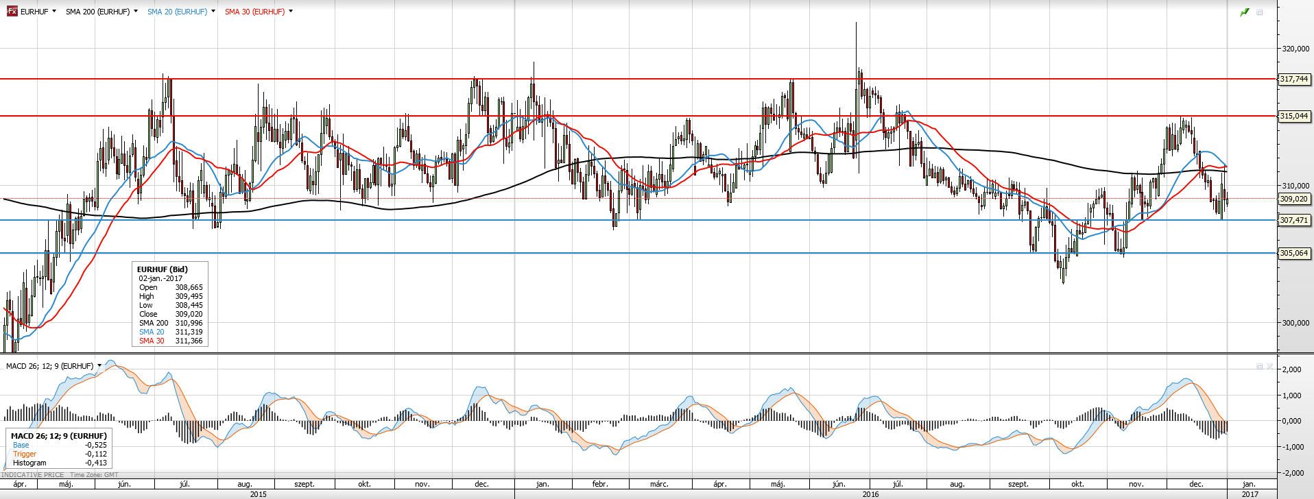Click the 2015 year label

point(259,494)
